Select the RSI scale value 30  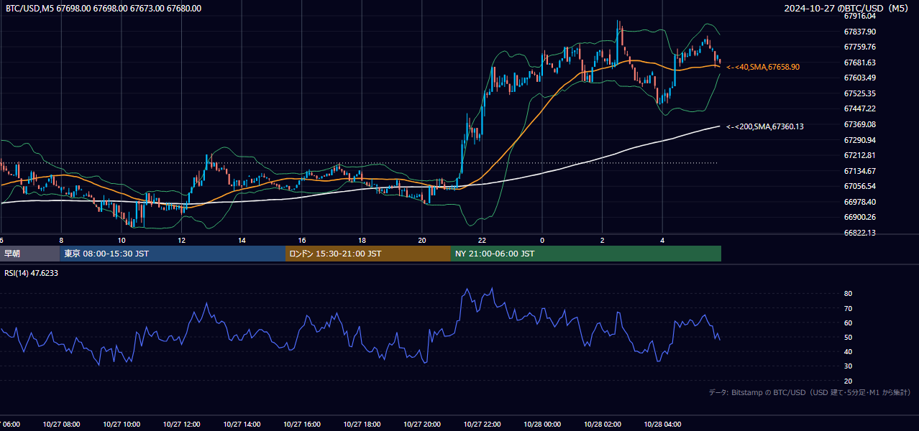[849, 366]
